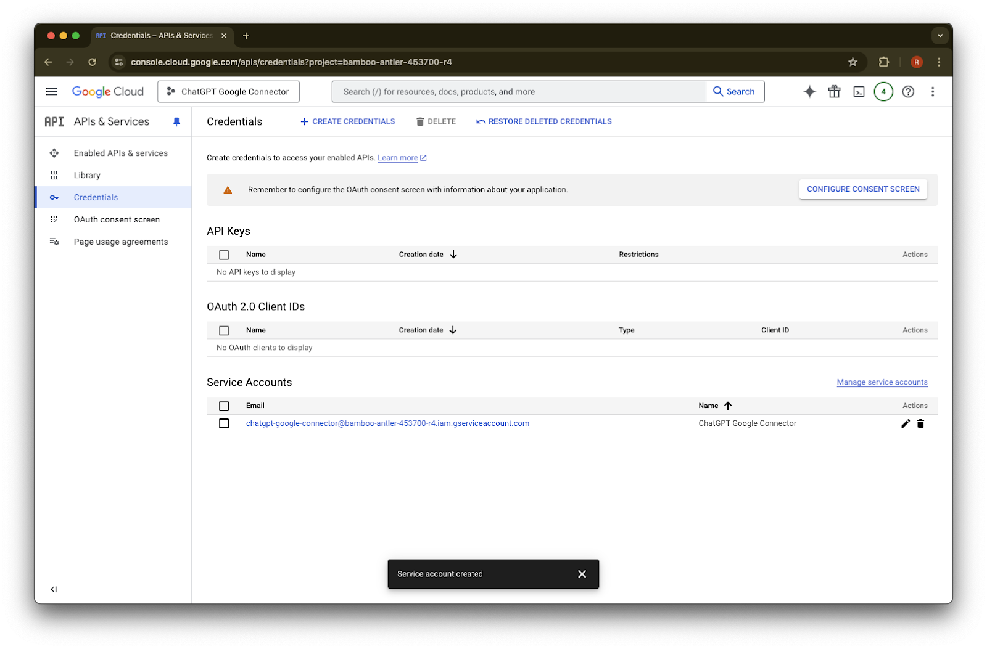The height and width of the screenshot is (649, 987).
Task: Select all OAuth 2.0 Client IDs checkbox
Action: click(x=224, y=330)
